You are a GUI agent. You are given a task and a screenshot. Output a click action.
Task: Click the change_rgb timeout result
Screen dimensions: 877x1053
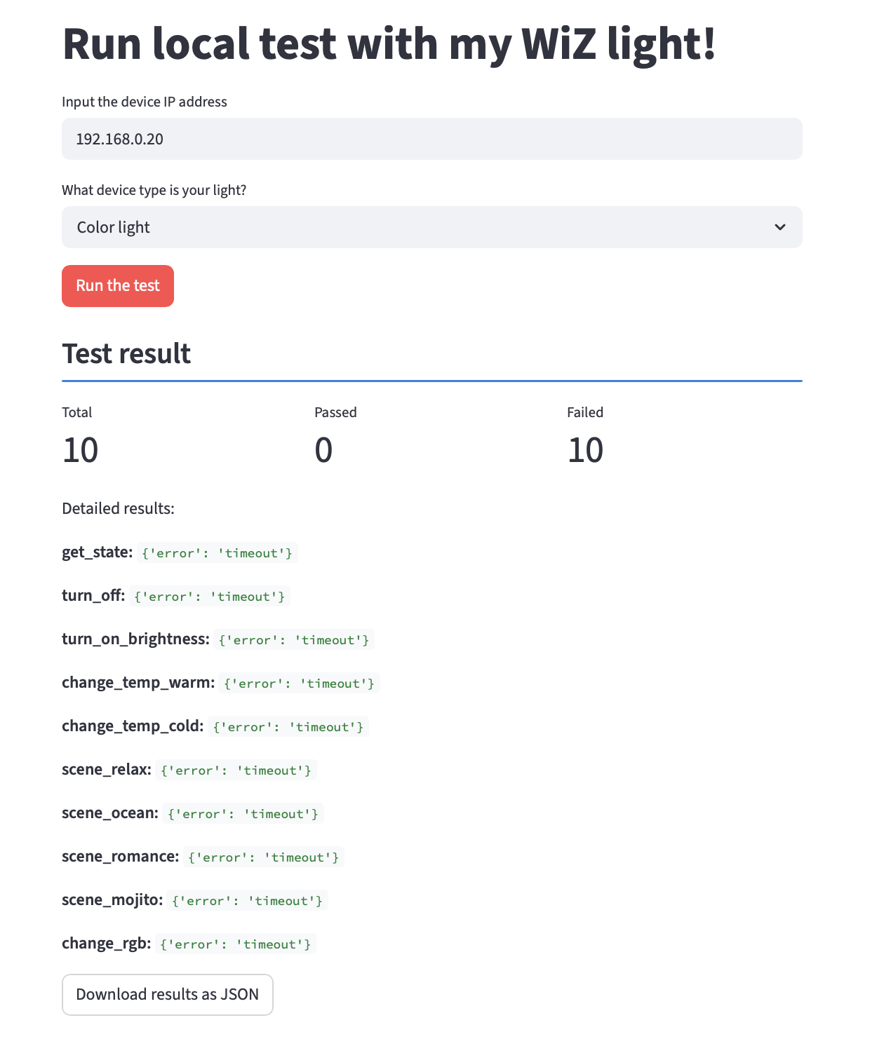pos(235,944)
